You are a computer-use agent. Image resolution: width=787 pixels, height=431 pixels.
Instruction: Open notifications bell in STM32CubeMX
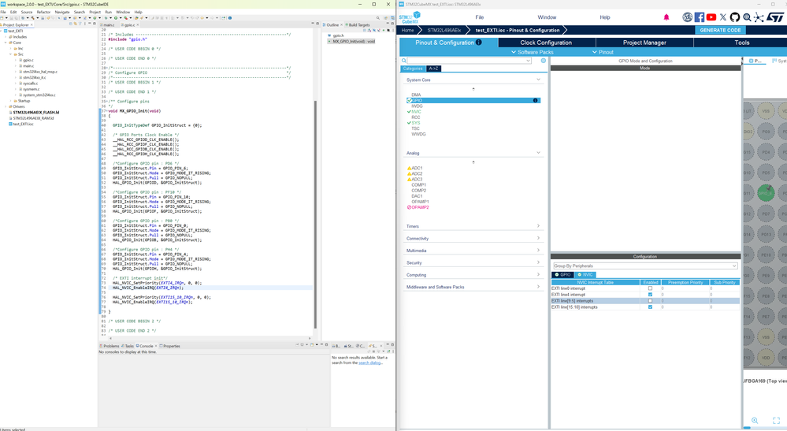[666, 17]
